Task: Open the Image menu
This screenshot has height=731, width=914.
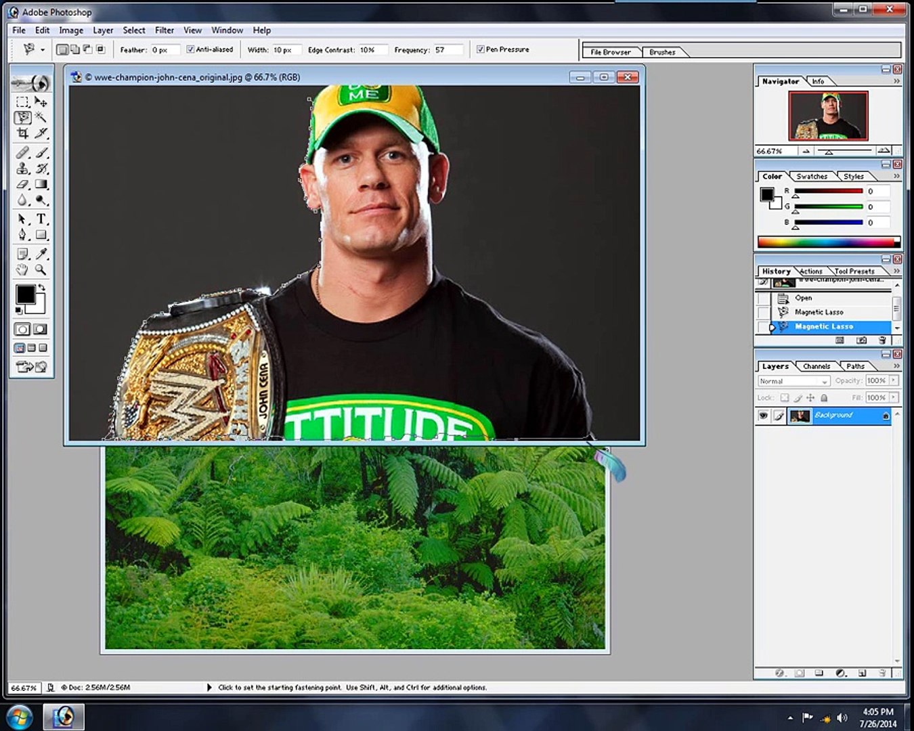Action: 71,30
